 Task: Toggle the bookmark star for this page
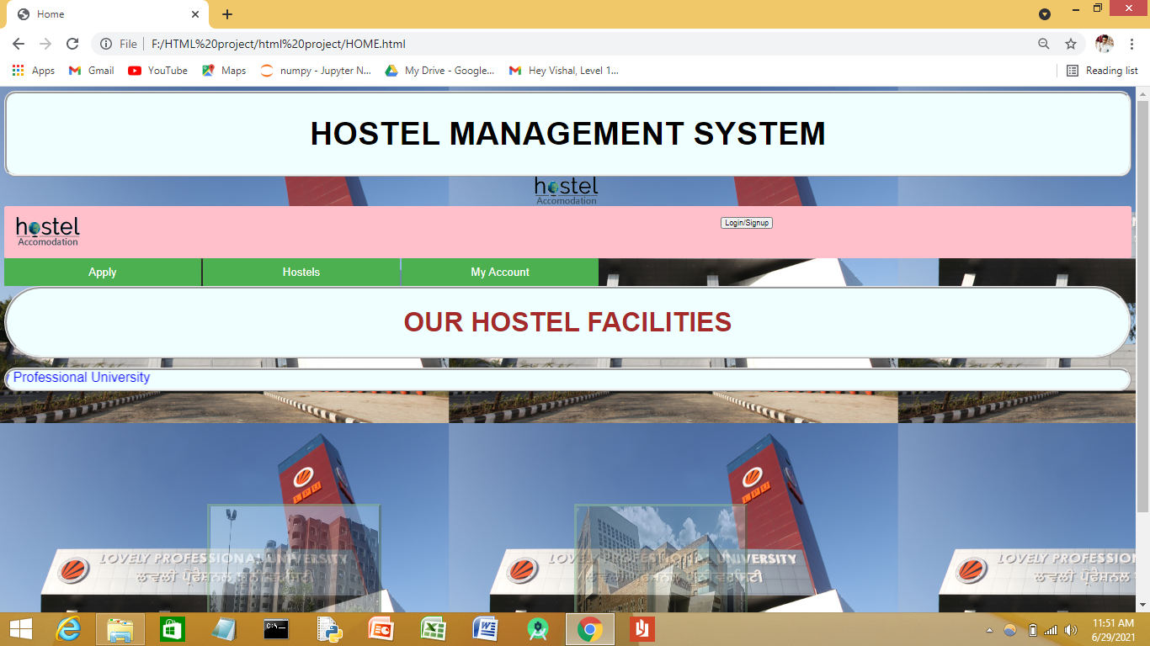coord(1069,44)
